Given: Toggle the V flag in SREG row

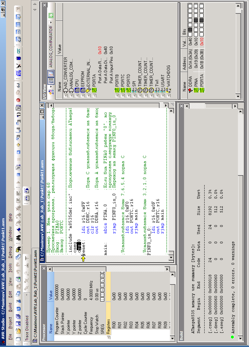Looking at the screenshot, I should tap(102, 281).
